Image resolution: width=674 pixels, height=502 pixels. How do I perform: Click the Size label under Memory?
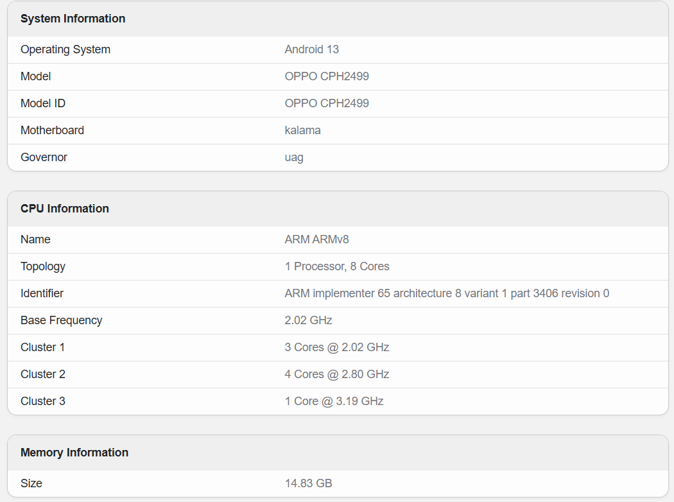click(31, 483)
